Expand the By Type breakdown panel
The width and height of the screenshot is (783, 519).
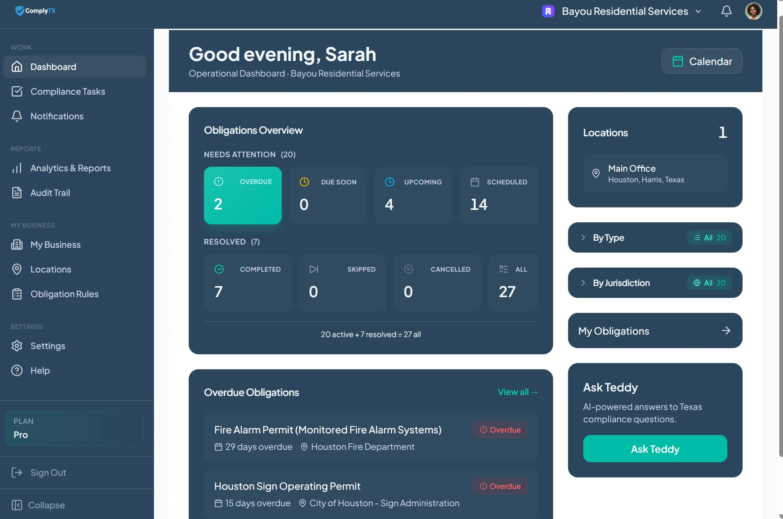point(654,237)
